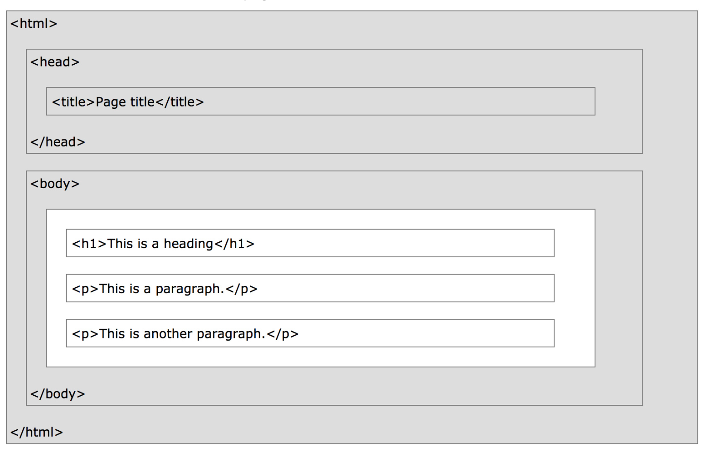This screenshot has width=703, height=449.
Task: Select the opening <head> tag label
Action: point(55,62)
